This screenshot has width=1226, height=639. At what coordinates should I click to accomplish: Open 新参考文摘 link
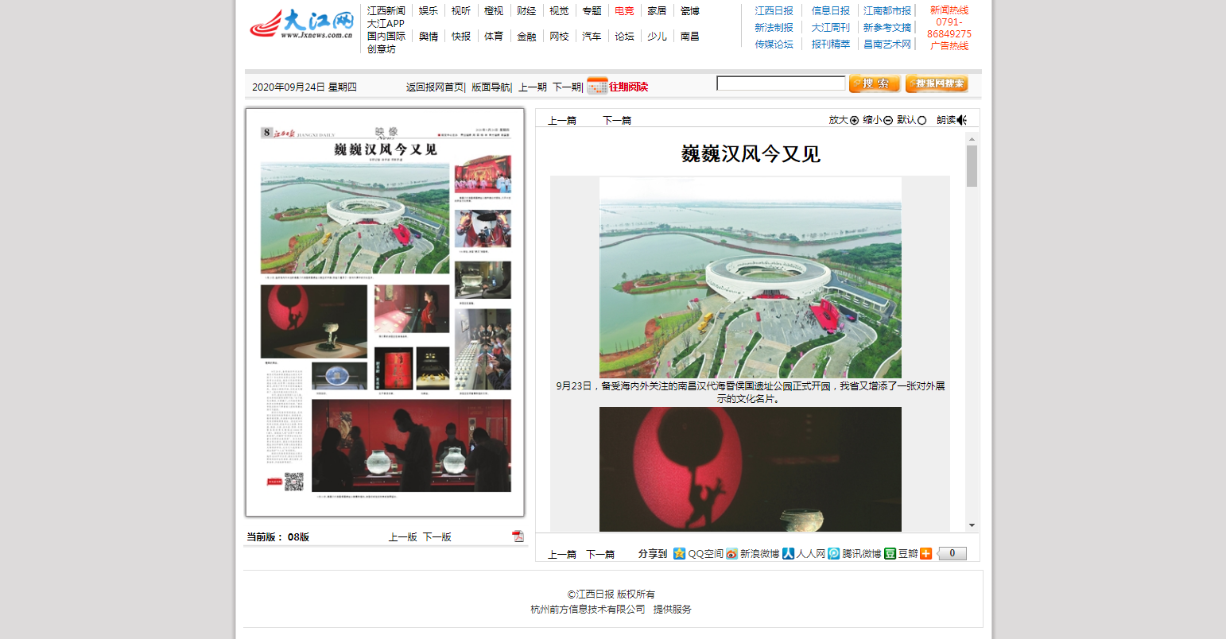coord(887,28)
